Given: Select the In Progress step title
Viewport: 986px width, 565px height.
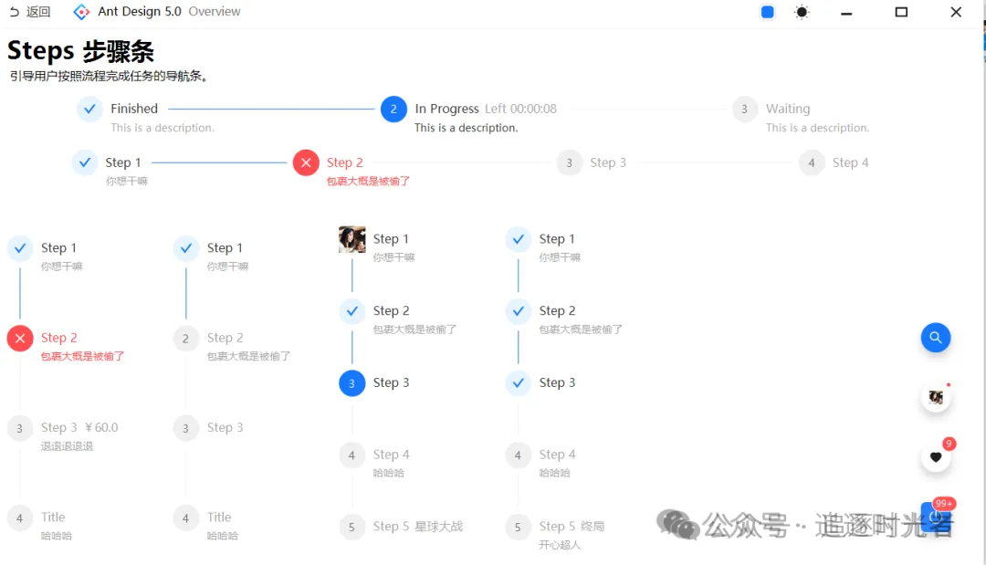Looking at the screenshot, I should [446, 109].
